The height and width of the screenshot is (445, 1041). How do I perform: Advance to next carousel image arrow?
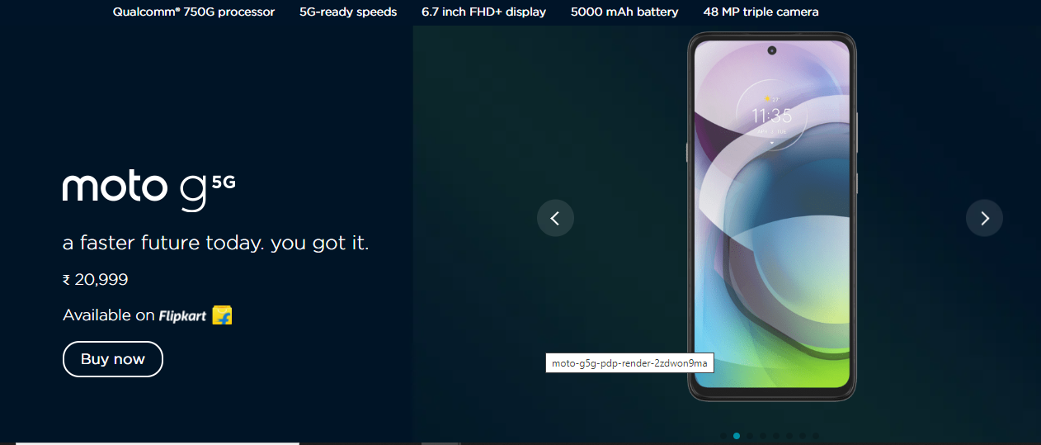tap(984, 218)
